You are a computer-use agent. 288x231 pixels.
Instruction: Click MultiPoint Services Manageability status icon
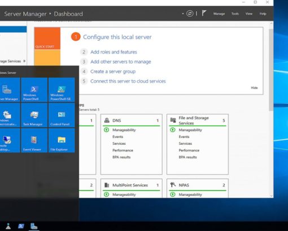107,194
